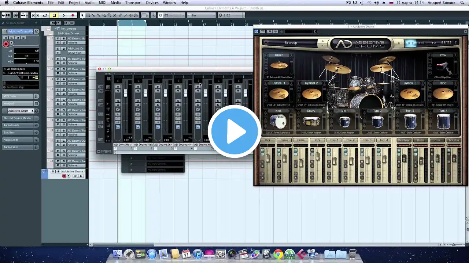Click the Snare drum thumbnail in kit view
The width and height of the screenshot is (469, 263).
[311, 122]
